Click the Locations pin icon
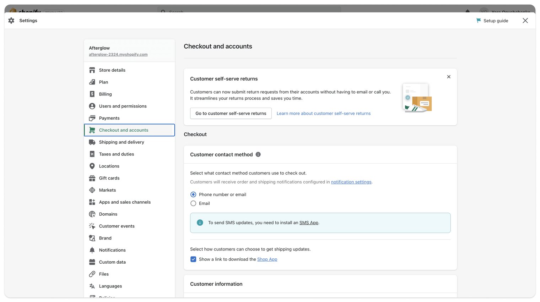Viewport: 540px width, 302px height. 92,166
